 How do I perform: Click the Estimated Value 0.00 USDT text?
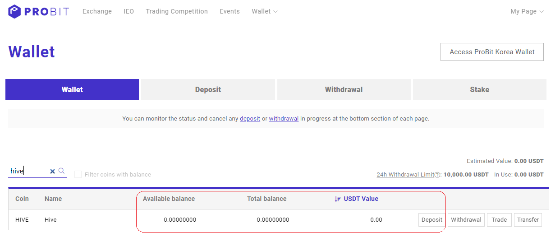505,161
